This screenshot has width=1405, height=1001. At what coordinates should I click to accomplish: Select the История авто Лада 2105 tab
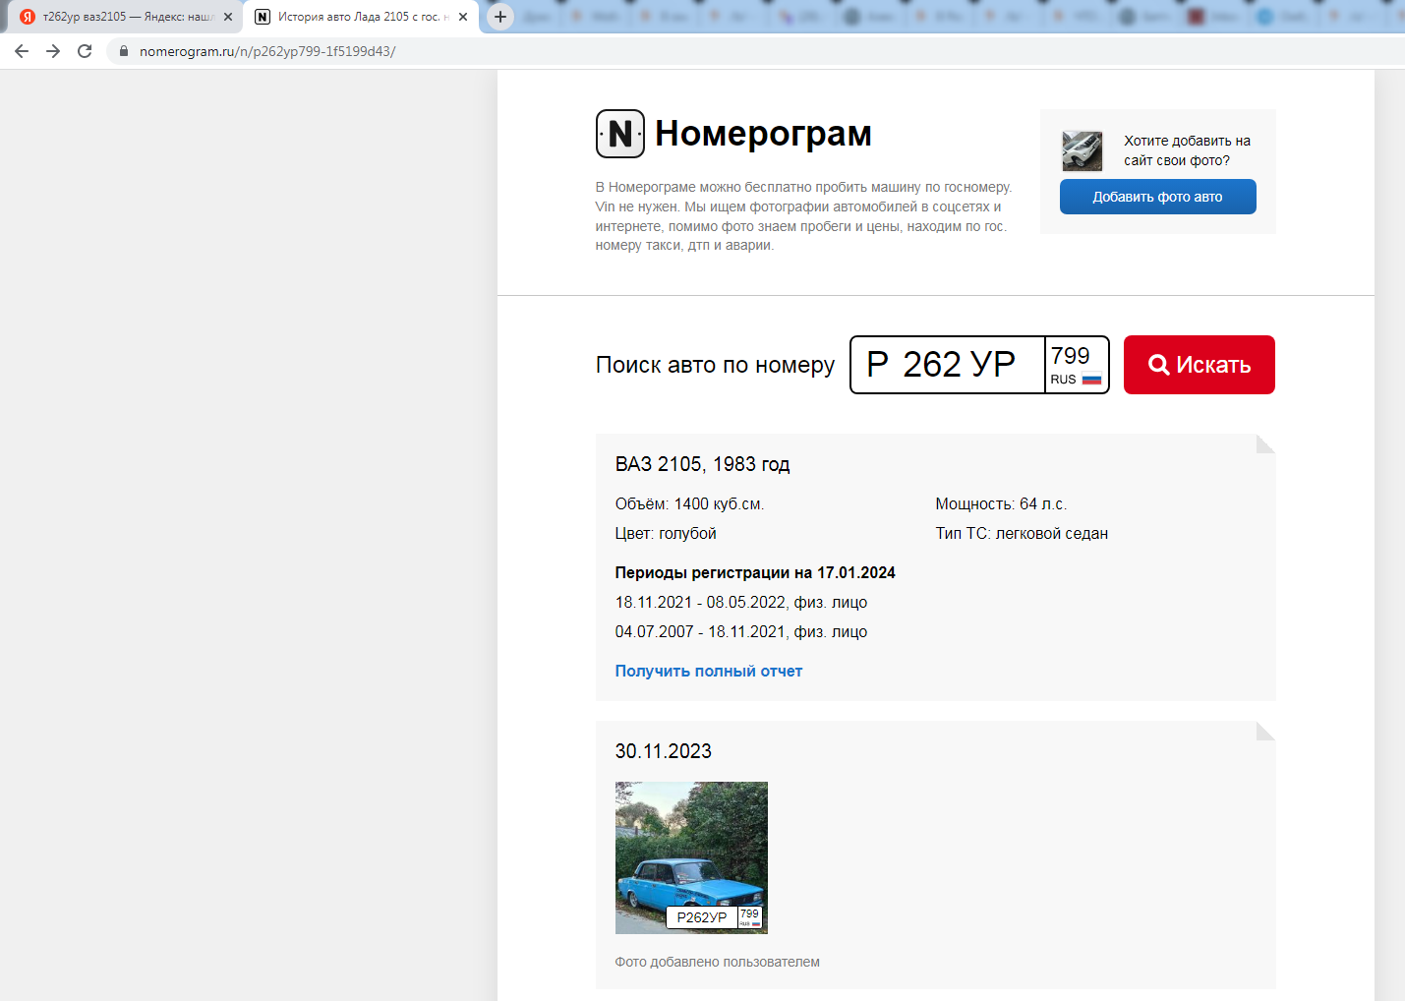(361, 17)
